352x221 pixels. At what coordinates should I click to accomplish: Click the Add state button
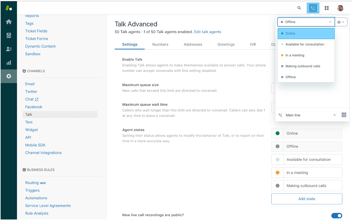[x=307, y=199]
